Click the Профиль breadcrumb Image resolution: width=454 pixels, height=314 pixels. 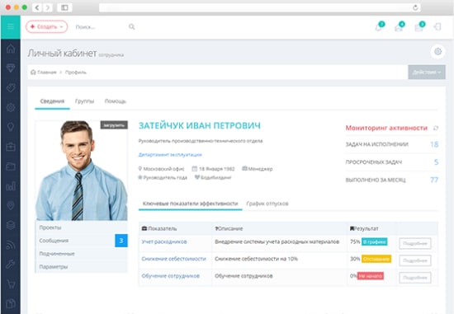pyautogui.click(x=76, y=73)
